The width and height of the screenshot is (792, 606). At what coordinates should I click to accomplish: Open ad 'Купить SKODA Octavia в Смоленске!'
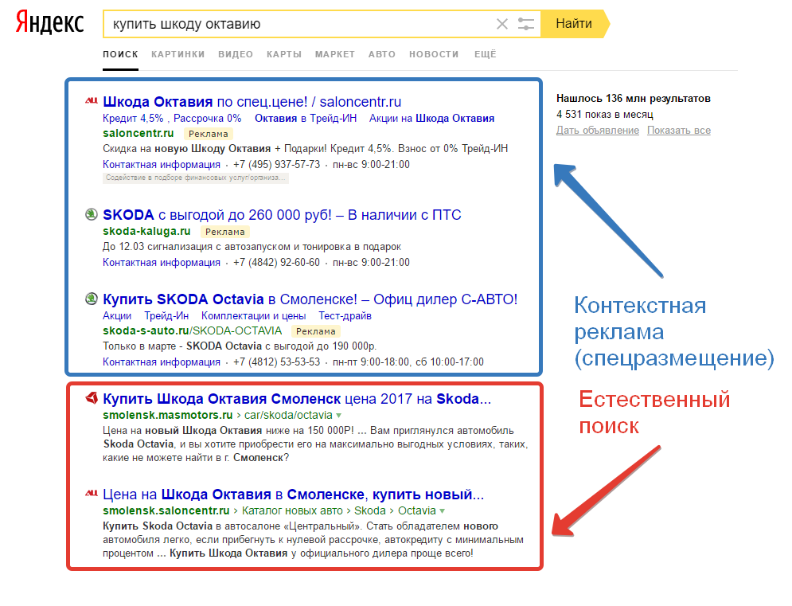point(310,299)
